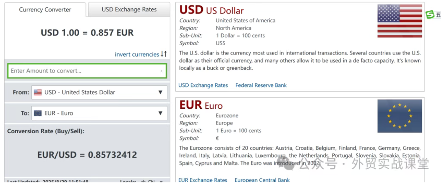Click the invert currencies swap arrows icon
Viewport: 441px width, 184px height.
[164, 54]
